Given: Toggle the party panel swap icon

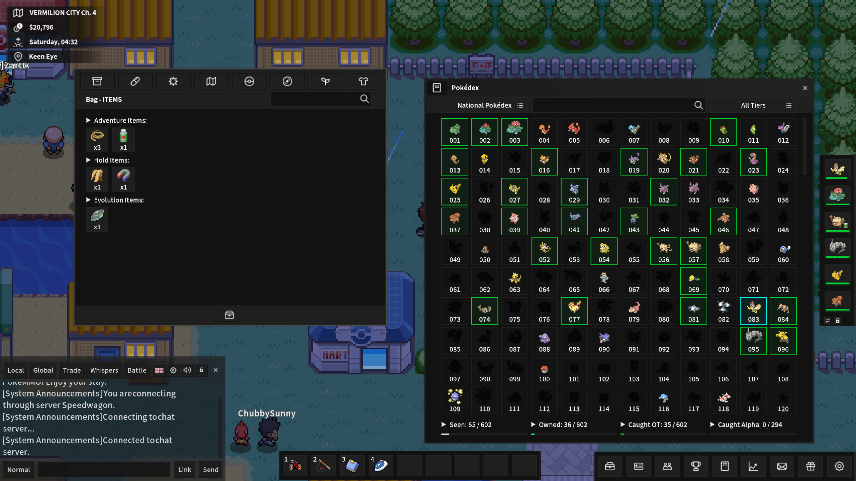Looking at the screenshot, I should 828,321.
